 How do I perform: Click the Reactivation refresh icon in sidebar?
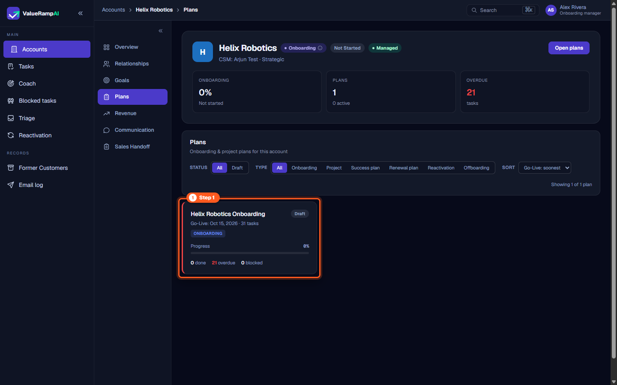tap(11, 135)
